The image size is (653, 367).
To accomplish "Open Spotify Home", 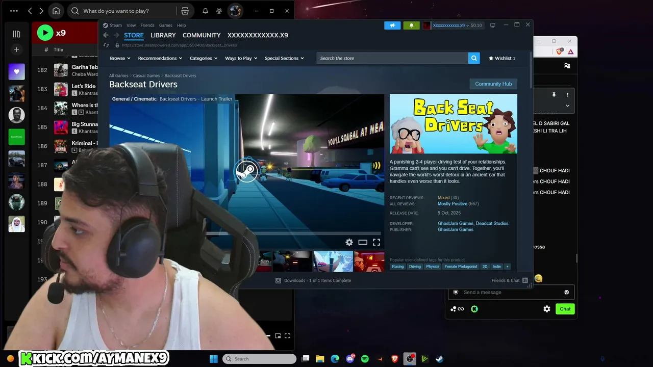I will click(56, 11).
